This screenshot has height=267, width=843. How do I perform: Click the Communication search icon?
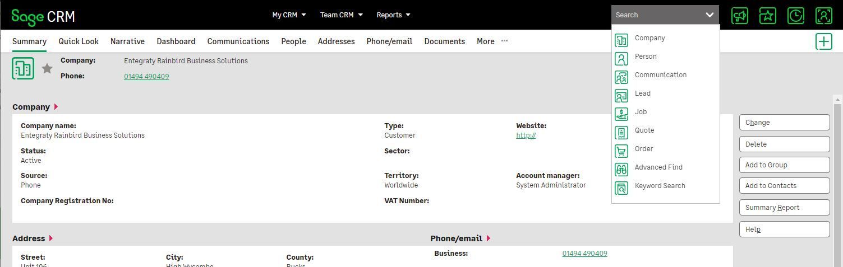pyautogui.click(x=621, y=77)
